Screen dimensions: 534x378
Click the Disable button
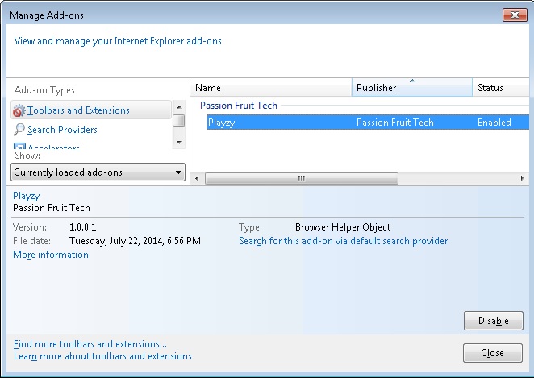coord(494,321)
